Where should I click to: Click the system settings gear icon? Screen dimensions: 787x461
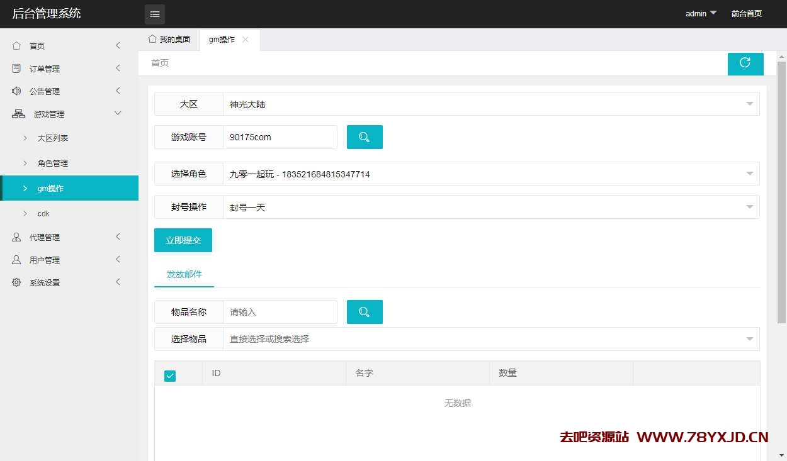coord(16,282)
